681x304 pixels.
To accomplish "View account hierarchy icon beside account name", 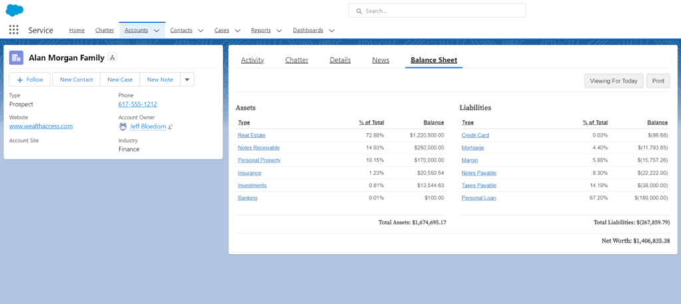I will click(x=112, y=57).
